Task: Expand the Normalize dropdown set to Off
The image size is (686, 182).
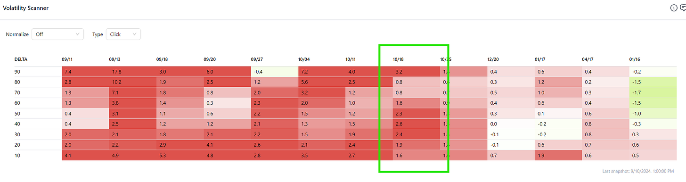Action: (57, 34)
